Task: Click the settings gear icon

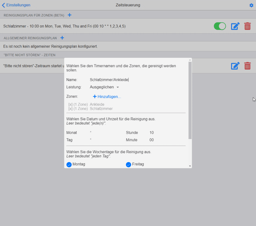Action: point(251,5)
